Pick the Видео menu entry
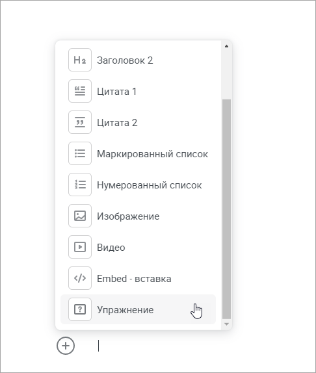 point(138,247)
